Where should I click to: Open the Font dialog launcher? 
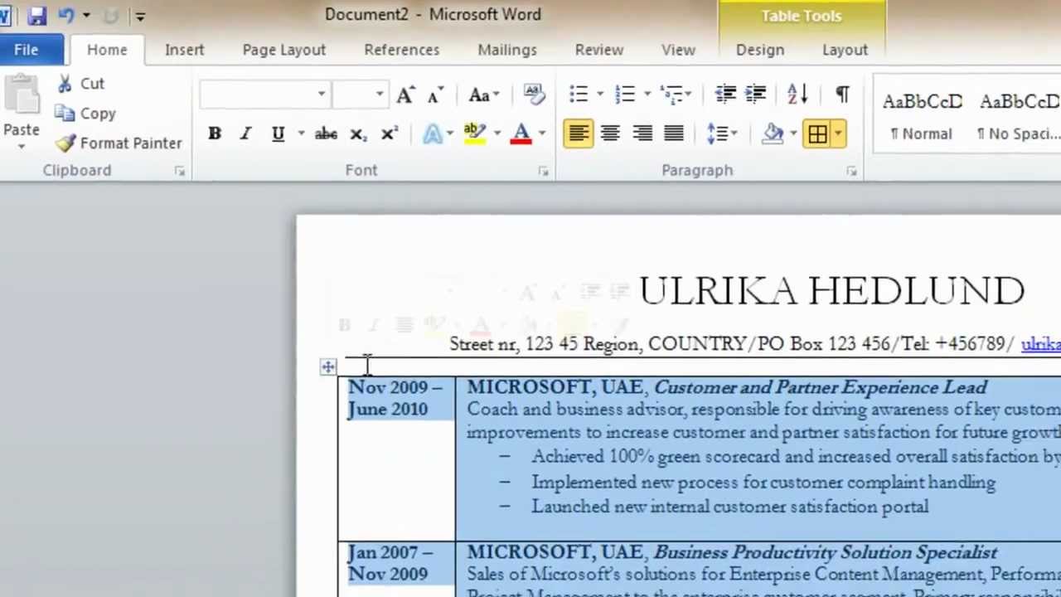pyautogui.click(x=543, y=171)
